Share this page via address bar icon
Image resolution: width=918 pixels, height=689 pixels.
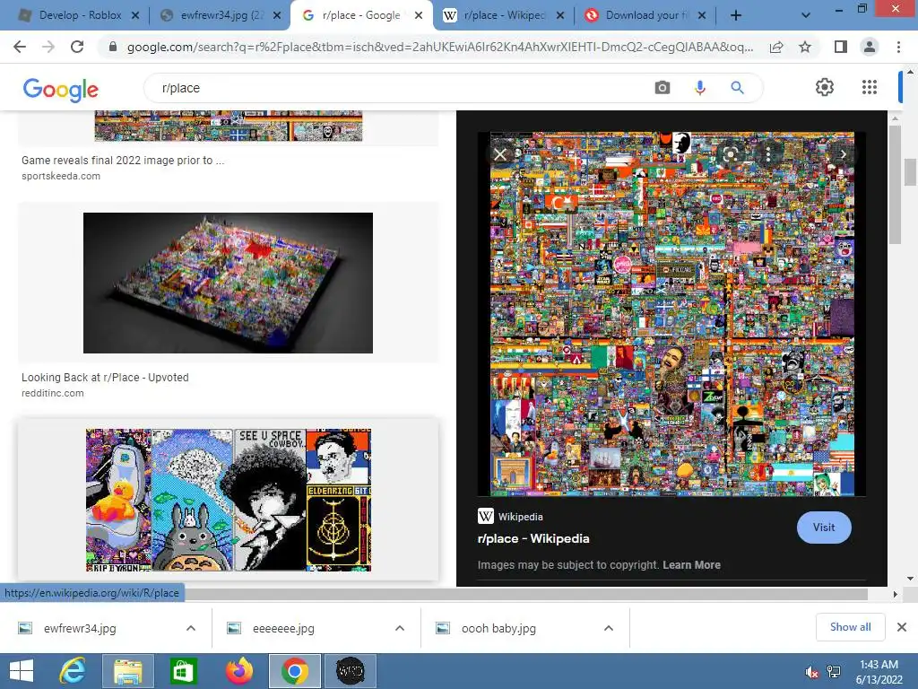(x=776, y=47)
